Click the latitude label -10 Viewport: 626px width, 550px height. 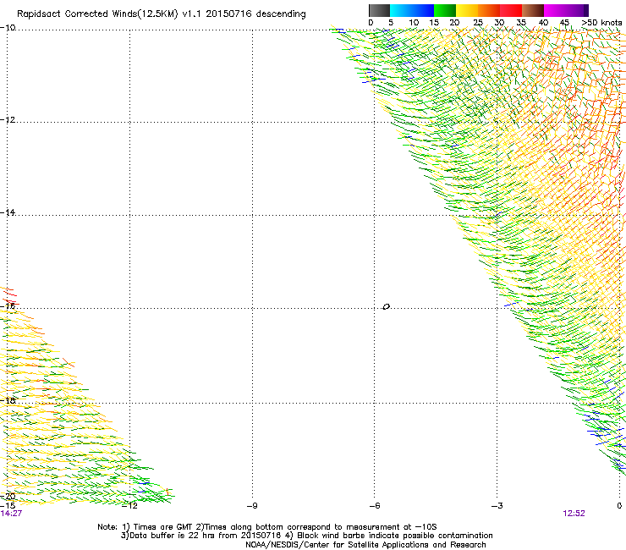click(x=8, y=28)
